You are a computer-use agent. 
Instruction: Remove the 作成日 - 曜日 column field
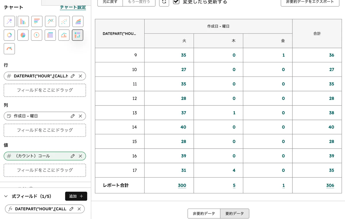pyautogui.click(x=80, y=116)
